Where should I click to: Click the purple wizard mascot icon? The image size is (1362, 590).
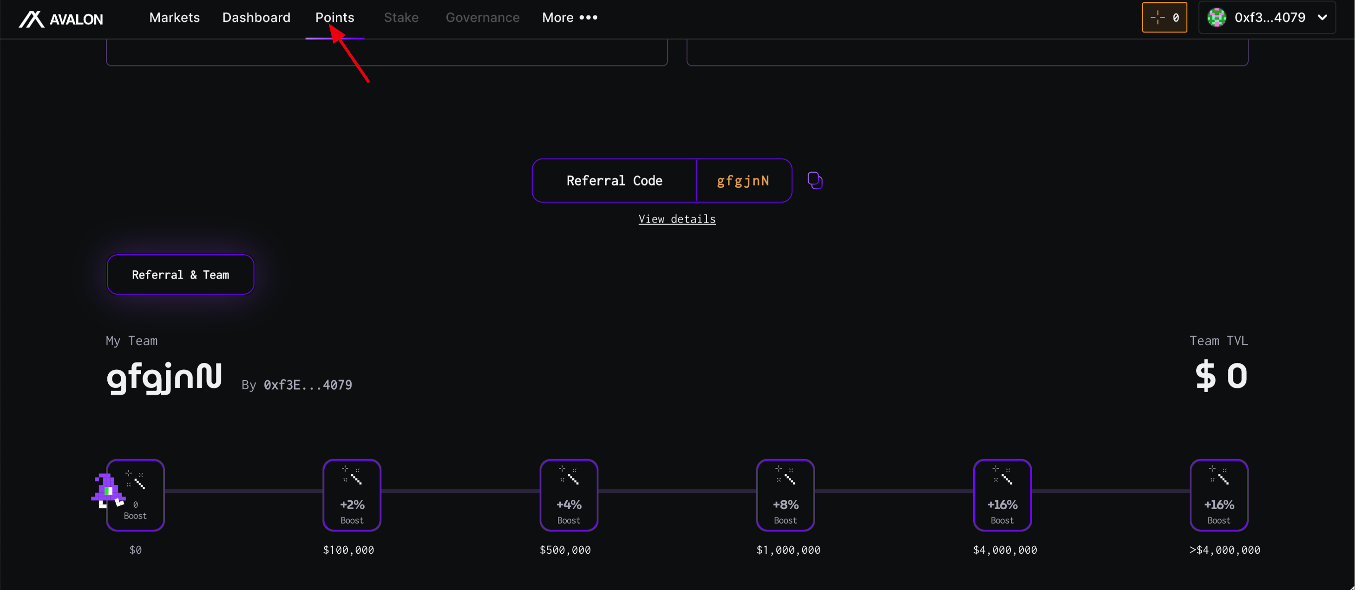click(108, 491)
